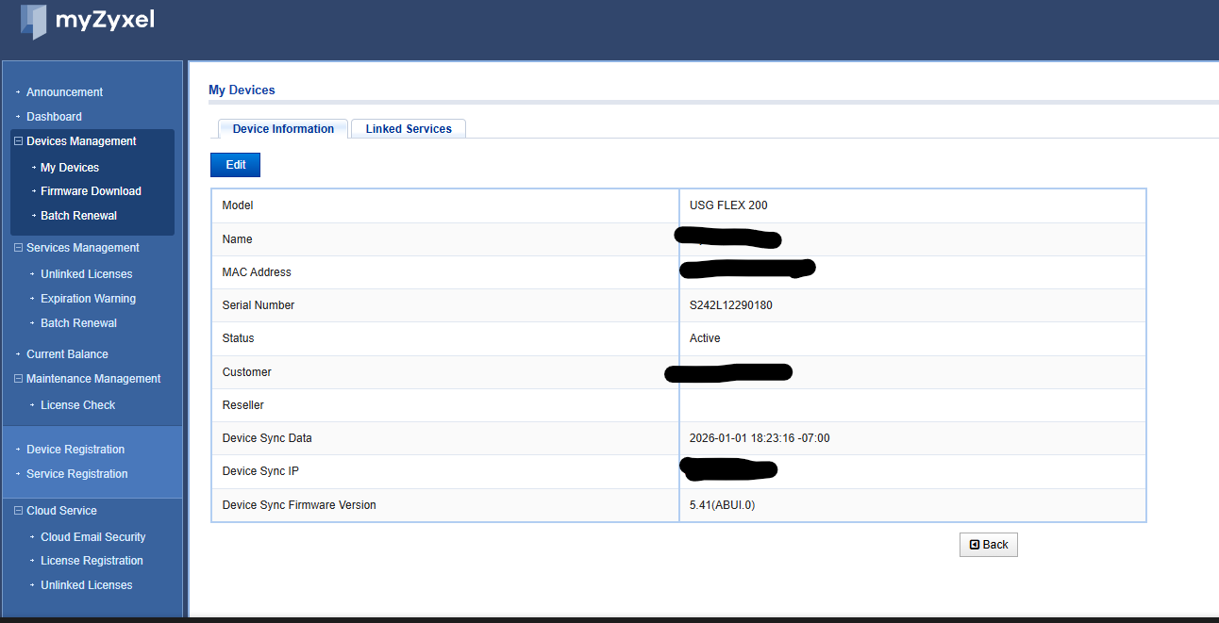1219x623 pixels.
Task: Click Device Sync Firmware Version label
Action: 299,505
